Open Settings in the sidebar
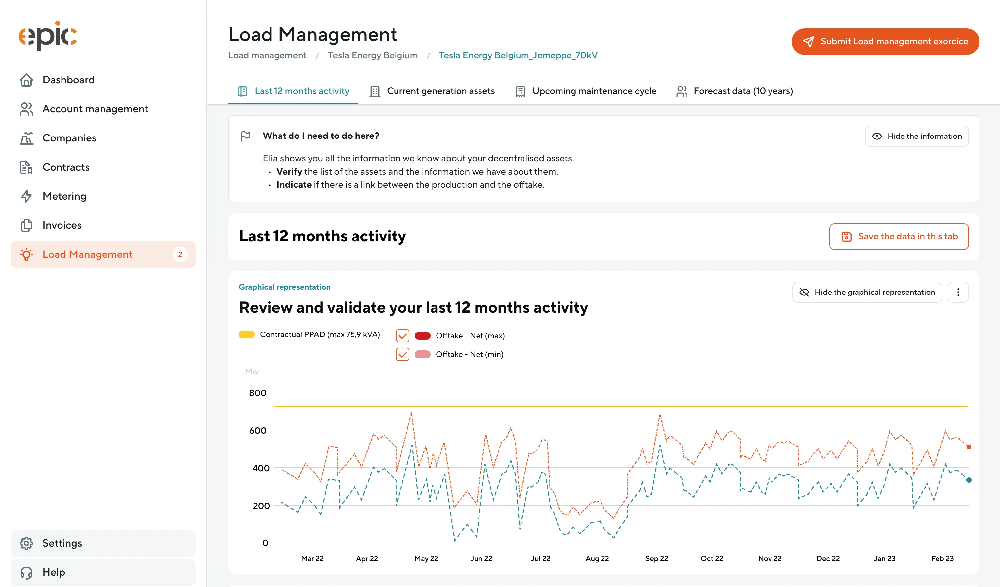1000x587 pixels. pyautogui.click(x=103, y=543)
